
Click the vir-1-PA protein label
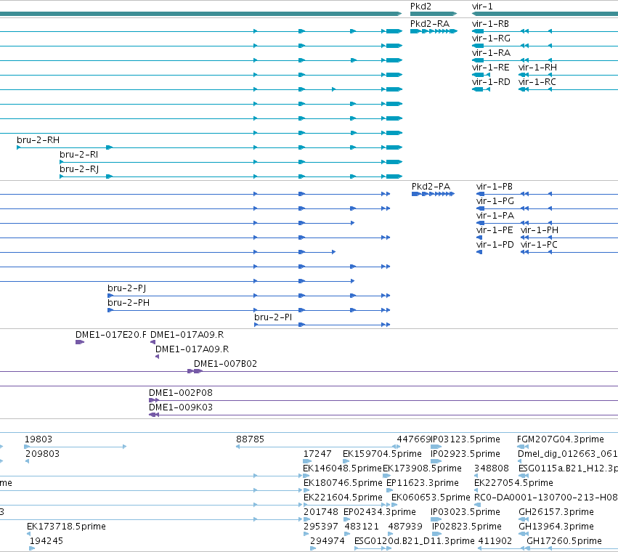pos(495,216)
